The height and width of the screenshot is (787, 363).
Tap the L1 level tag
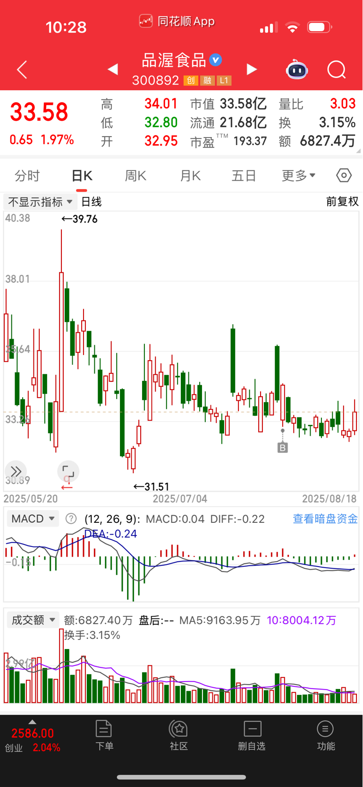[224, 80]
